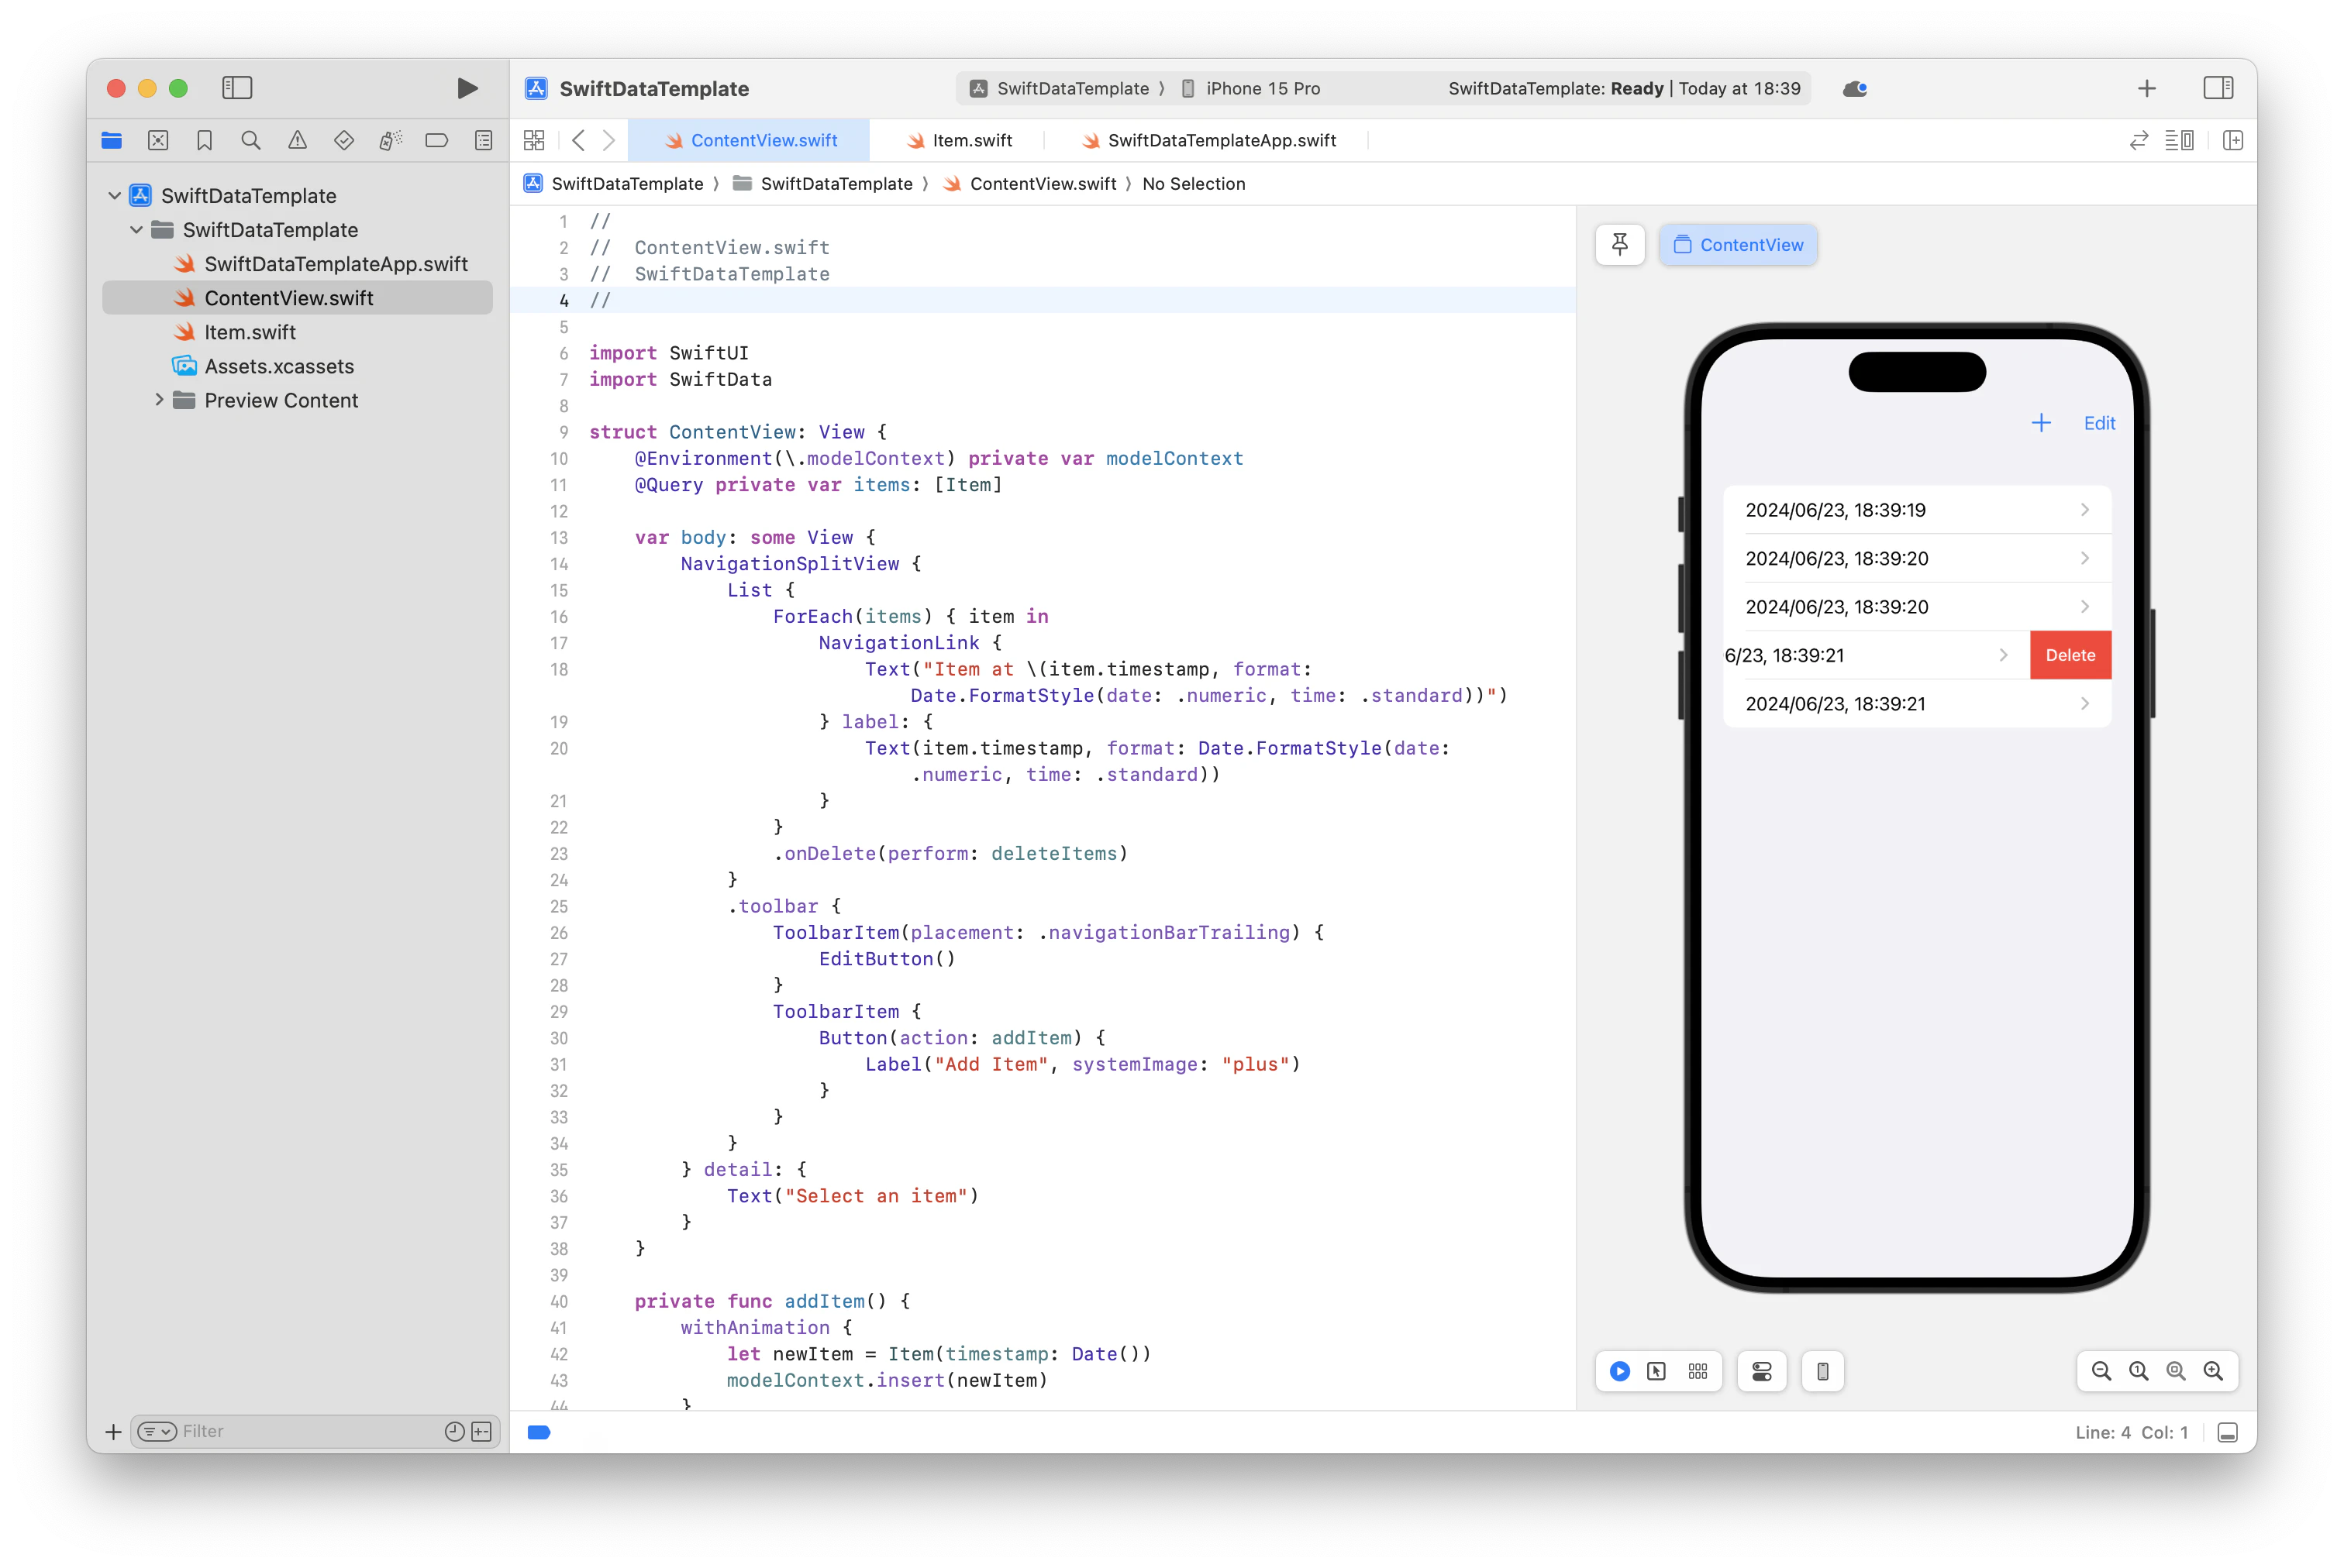Click the navigator Filter field
Viewport: 2344px width, 1568px height.
coord(315,1431)
